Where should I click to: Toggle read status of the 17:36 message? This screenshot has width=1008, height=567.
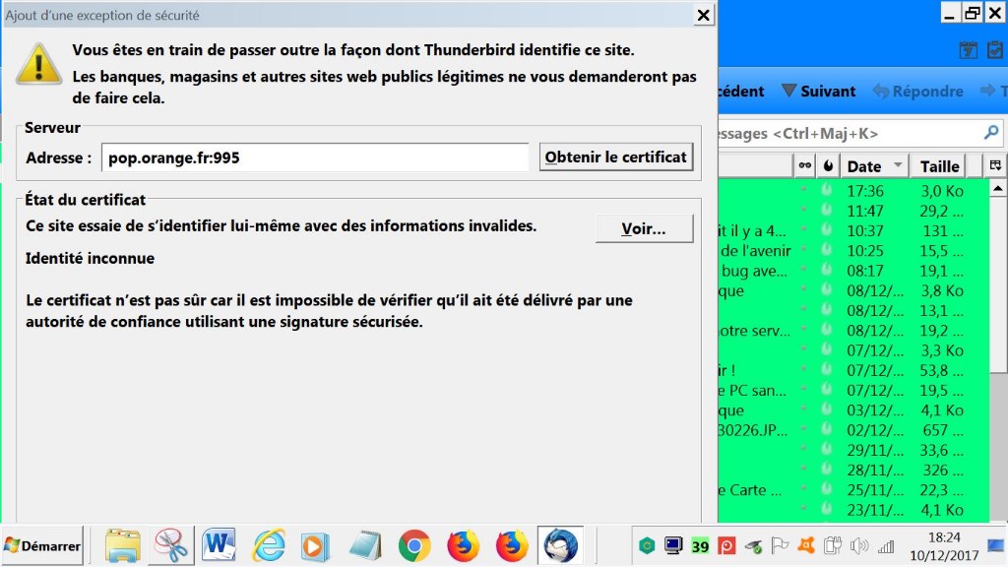(x=805, y=191)
